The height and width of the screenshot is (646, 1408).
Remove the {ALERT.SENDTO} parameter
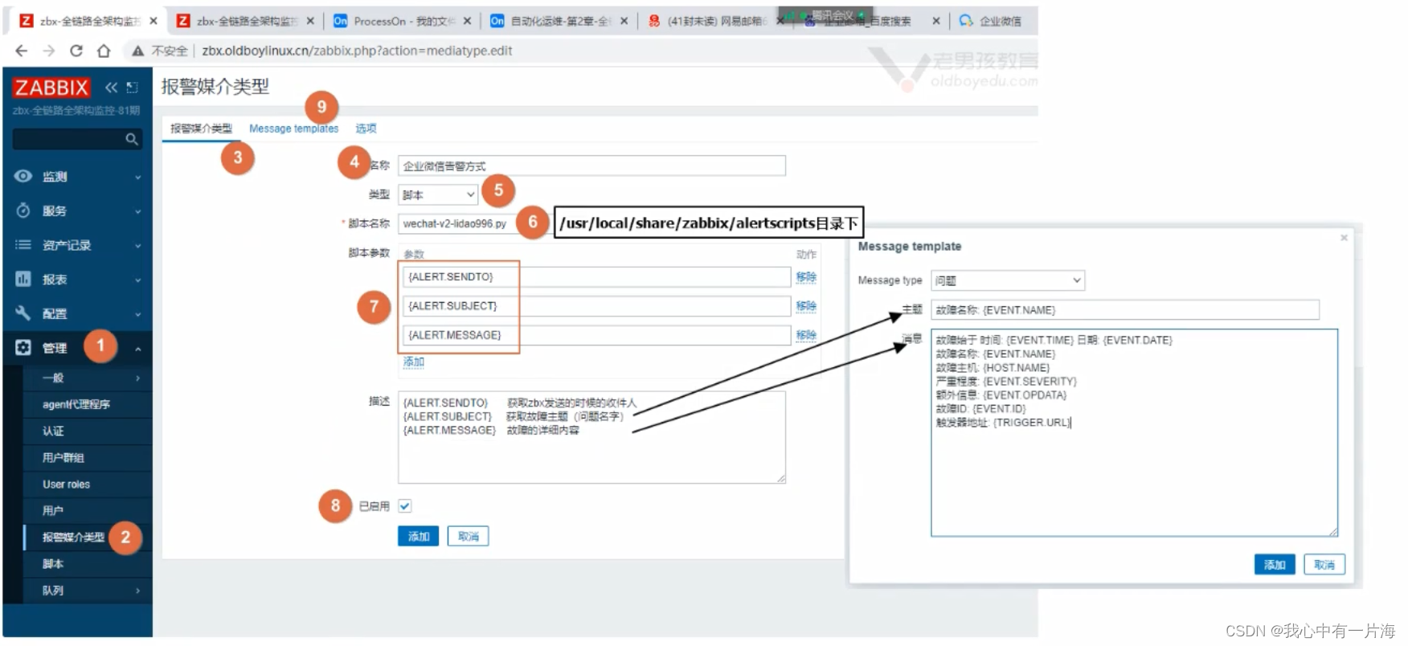[x=806, y=276]
